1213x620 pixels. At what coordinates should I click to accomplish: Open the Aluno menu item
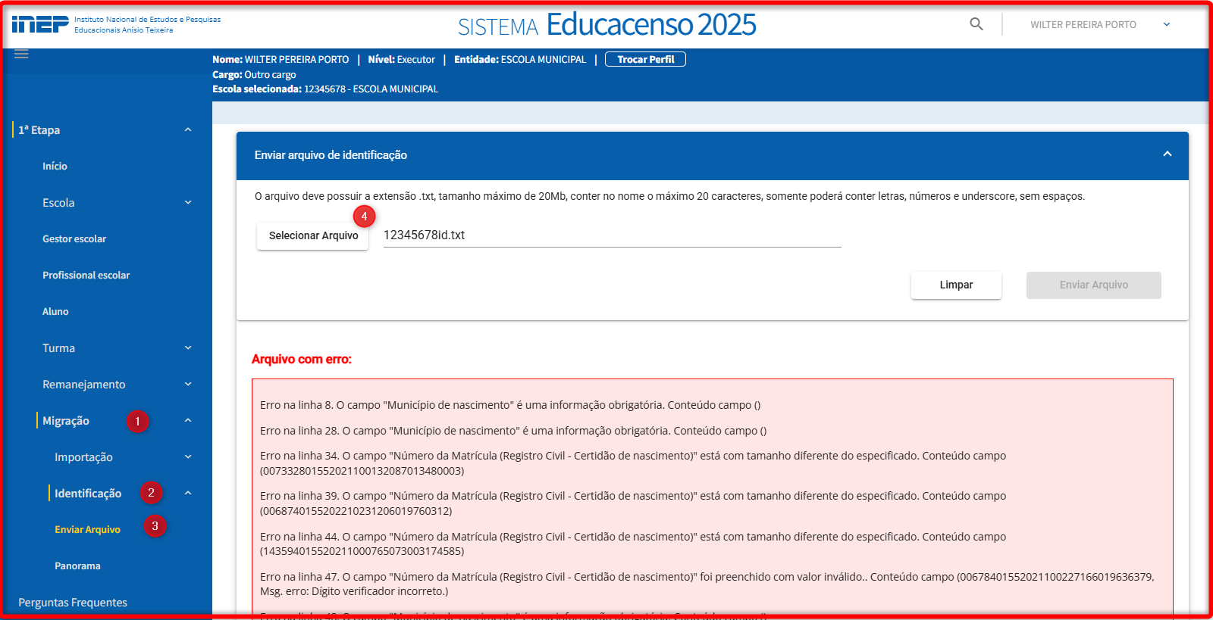(x=55, y=312)
